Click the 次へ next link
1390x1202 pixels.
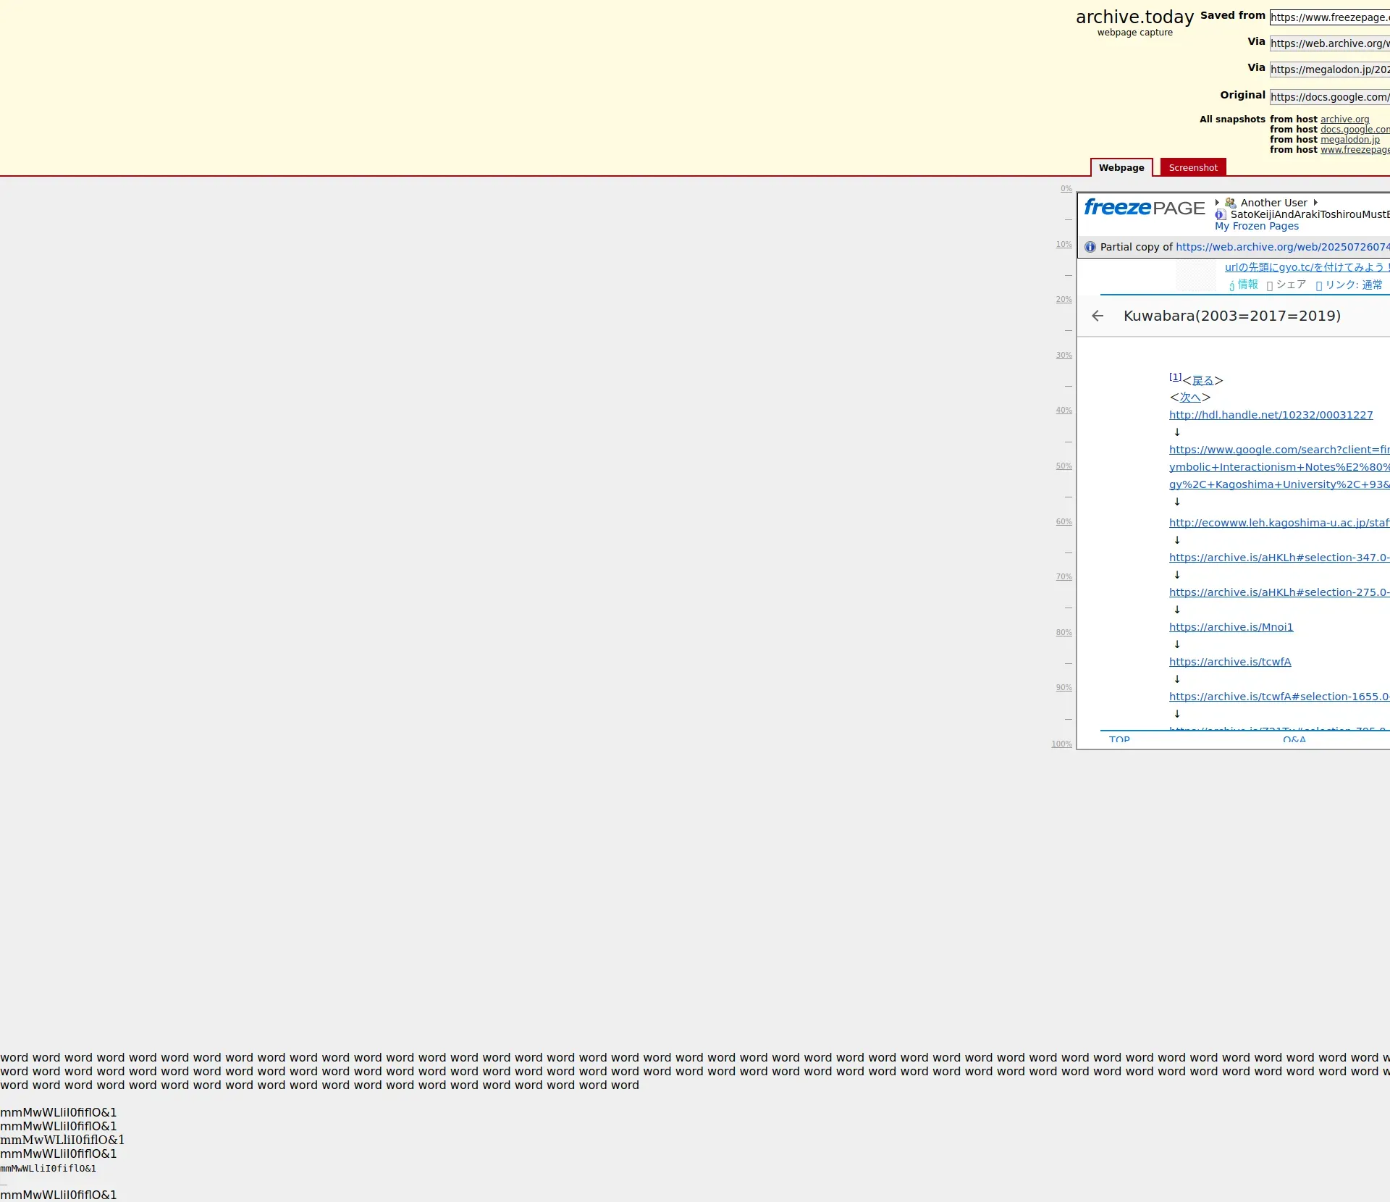(x=1190, y=398)
